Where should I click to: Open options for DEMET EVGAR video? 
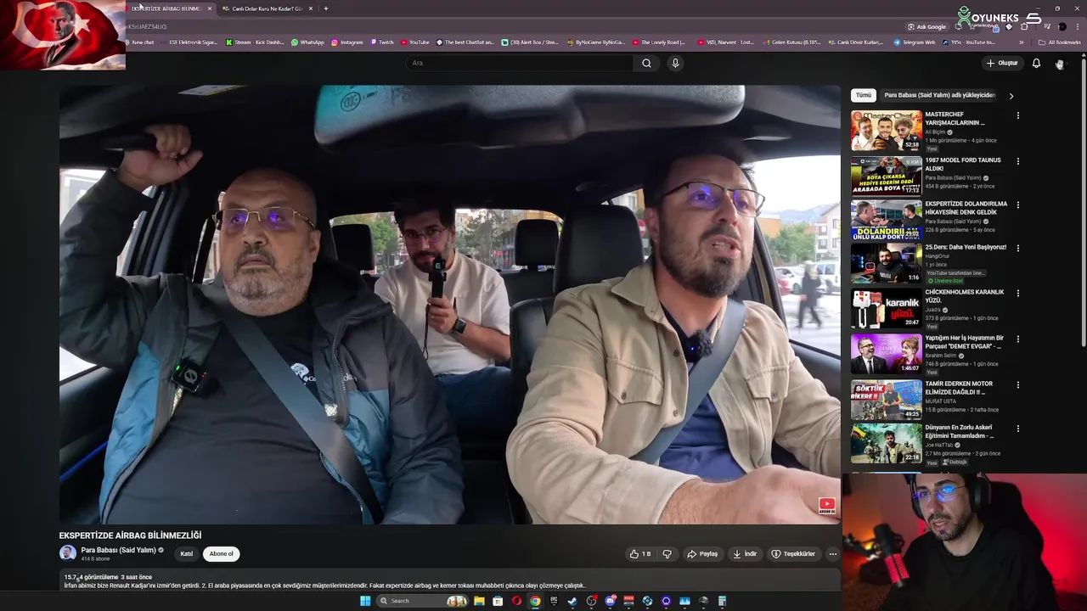[x=1017, y=339]
